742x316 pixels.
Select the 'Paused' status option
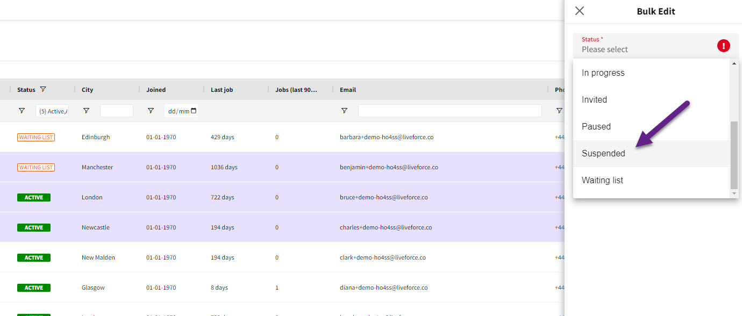(x=596, y=127)
